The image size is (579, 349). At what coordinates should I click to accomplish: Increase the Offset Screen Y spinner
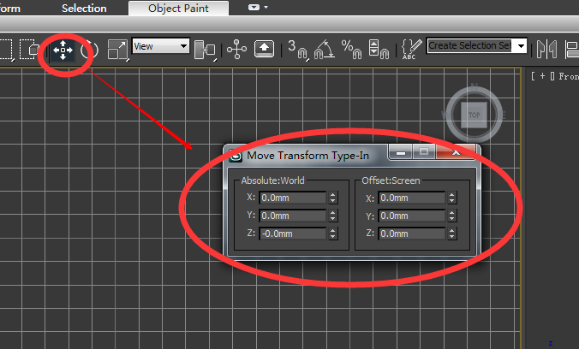452,212
